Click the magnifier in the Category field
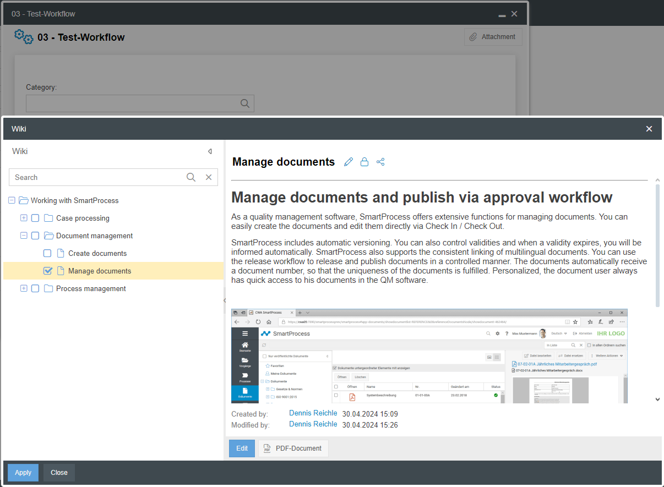 245,103
